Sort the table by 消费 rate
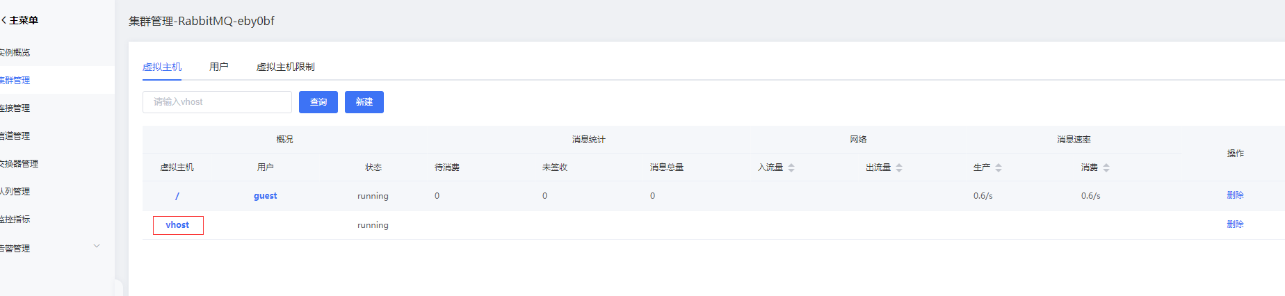The height and width of the screenshot is (296, 1285). (x=1106, y=167)
